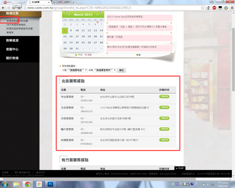Show first page of events via green dot
Image resolution: width=235 pixels, height=188 pixels.
[137, 55]
